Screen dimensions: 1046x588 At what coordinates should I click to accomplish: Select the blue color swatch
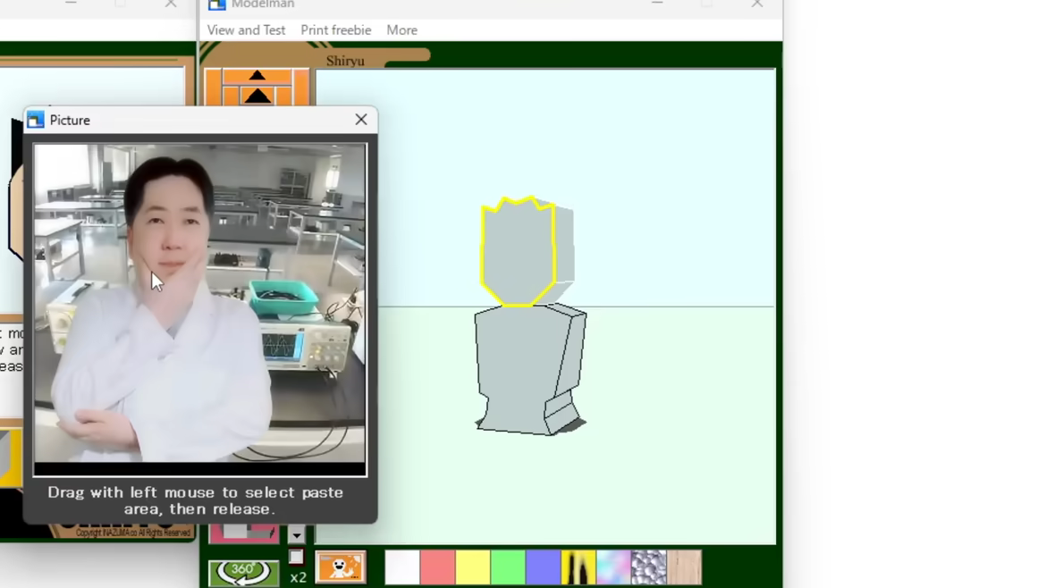(544, 567)
